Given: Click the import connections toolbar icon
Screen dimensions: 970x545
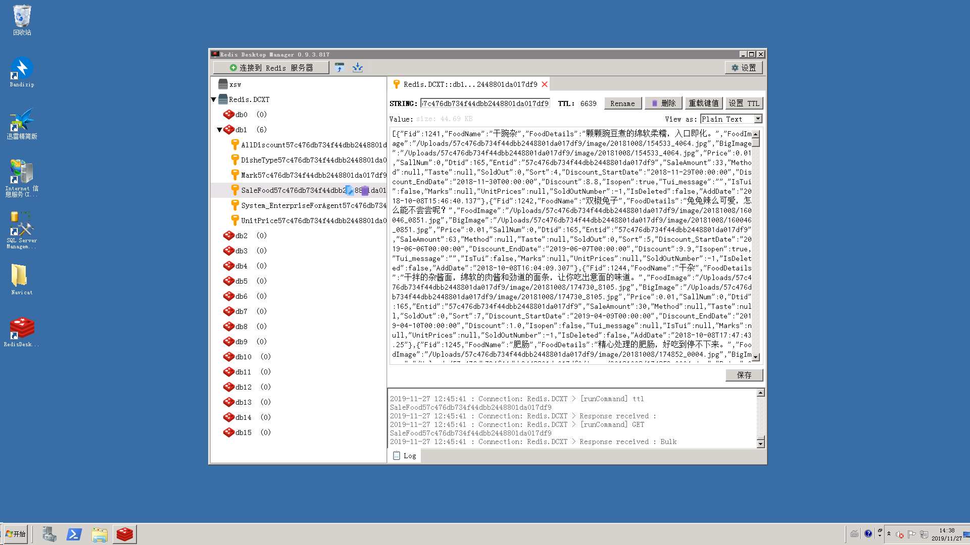Looking at the screenshot, I should pyautogui.click(x=339, y=68).
